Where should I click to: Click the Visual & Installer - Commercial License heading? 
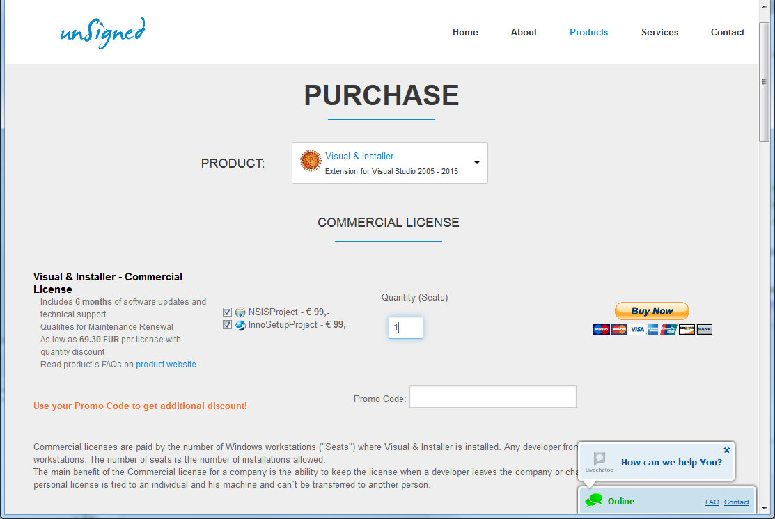pos(108,283)
